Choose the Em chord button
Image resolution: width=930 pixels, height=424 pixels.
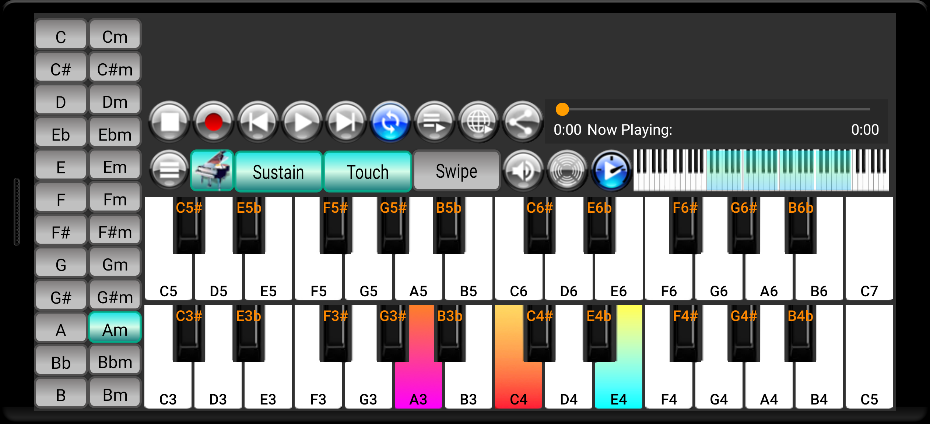[115, 165]
